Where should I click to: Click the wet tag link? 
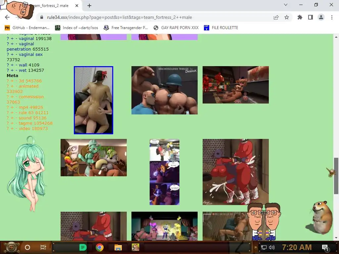tap(23, 70)
